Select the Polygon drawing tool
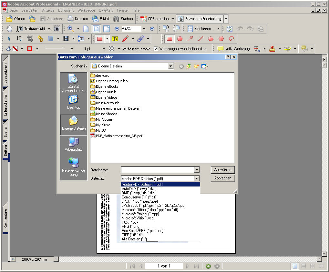 coord(221,39)
